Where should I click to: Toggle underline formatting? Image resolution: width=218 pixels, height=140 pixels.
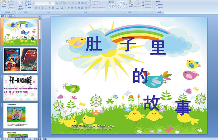tap(43, 8)
